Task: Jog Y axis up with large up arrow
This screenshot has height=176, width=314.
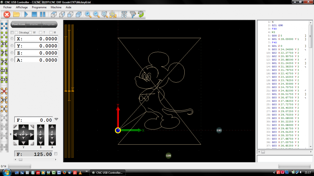Action: point(24,127)
